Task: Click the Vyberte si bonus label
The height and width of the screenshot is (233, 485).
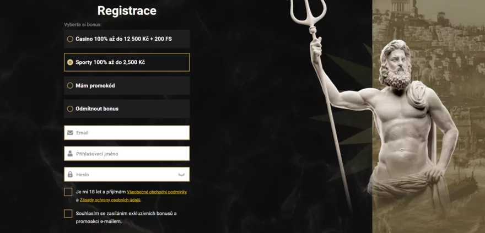Action: coord(83,24)
